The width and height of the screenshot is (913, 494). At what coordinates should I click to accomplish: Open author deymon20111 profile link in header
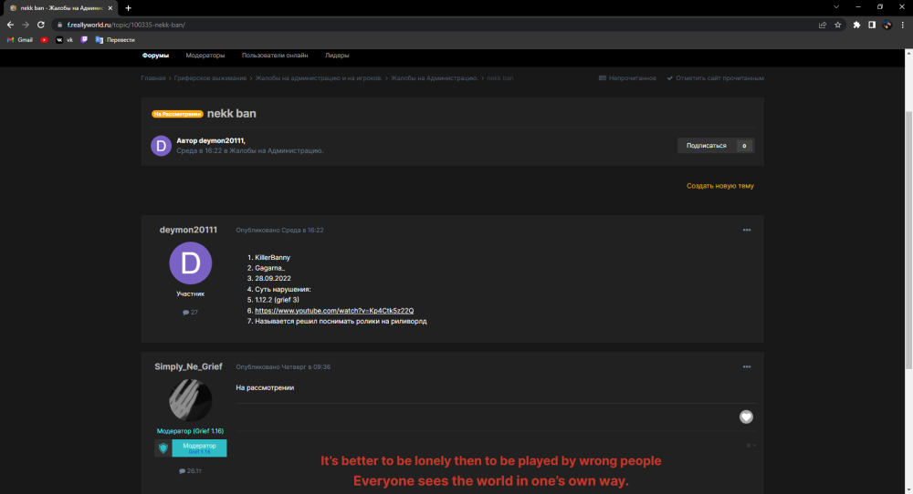pyautogui.click(x=221, y=140)
